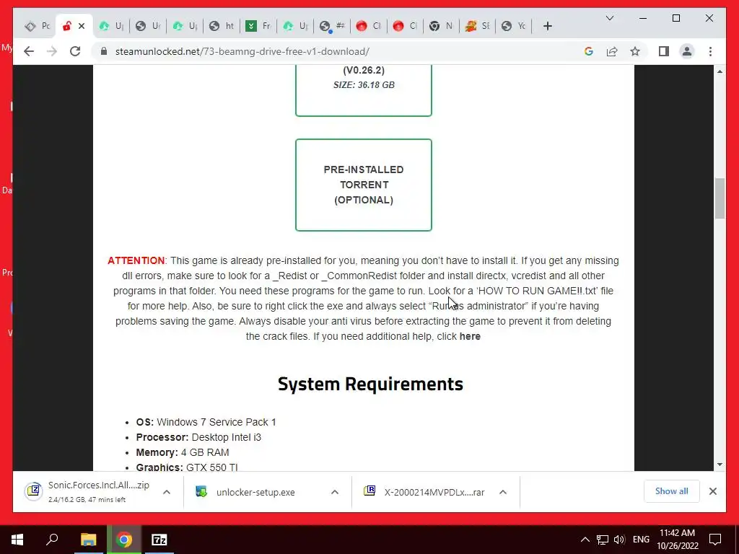Switch to the 'Yc' tab
The height and width of the screenshot is (554, 739).
[x=514, y=27]
